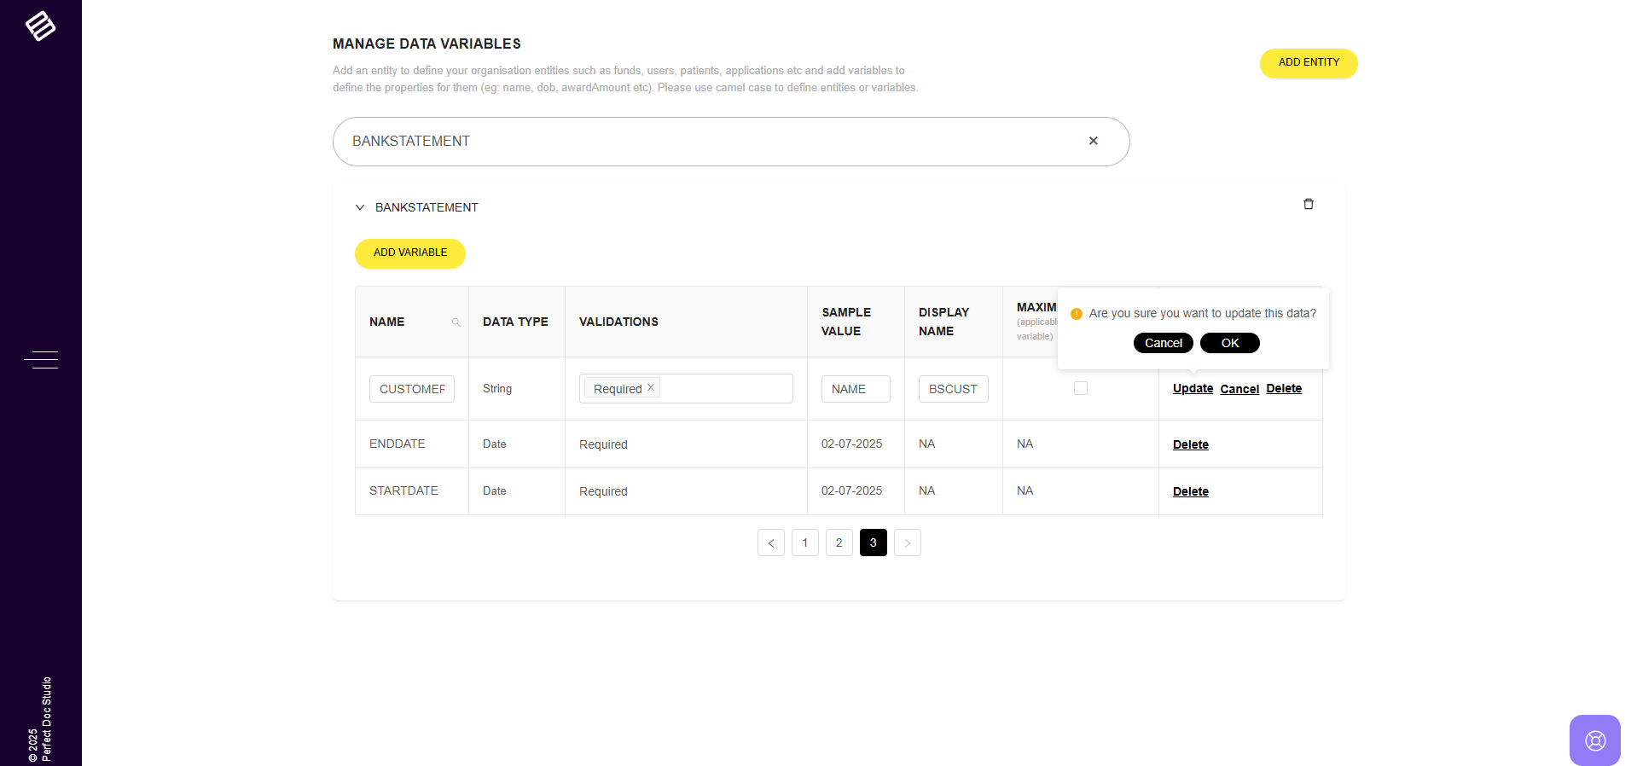Image resolution: width=1637 pixels, height=766 pixels.
Task: Click the Perfect Doc Studio logo icon
Action: 40,26
